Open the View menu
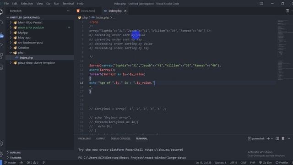This screenshot has width=293, height=165. tap(40, 4)
